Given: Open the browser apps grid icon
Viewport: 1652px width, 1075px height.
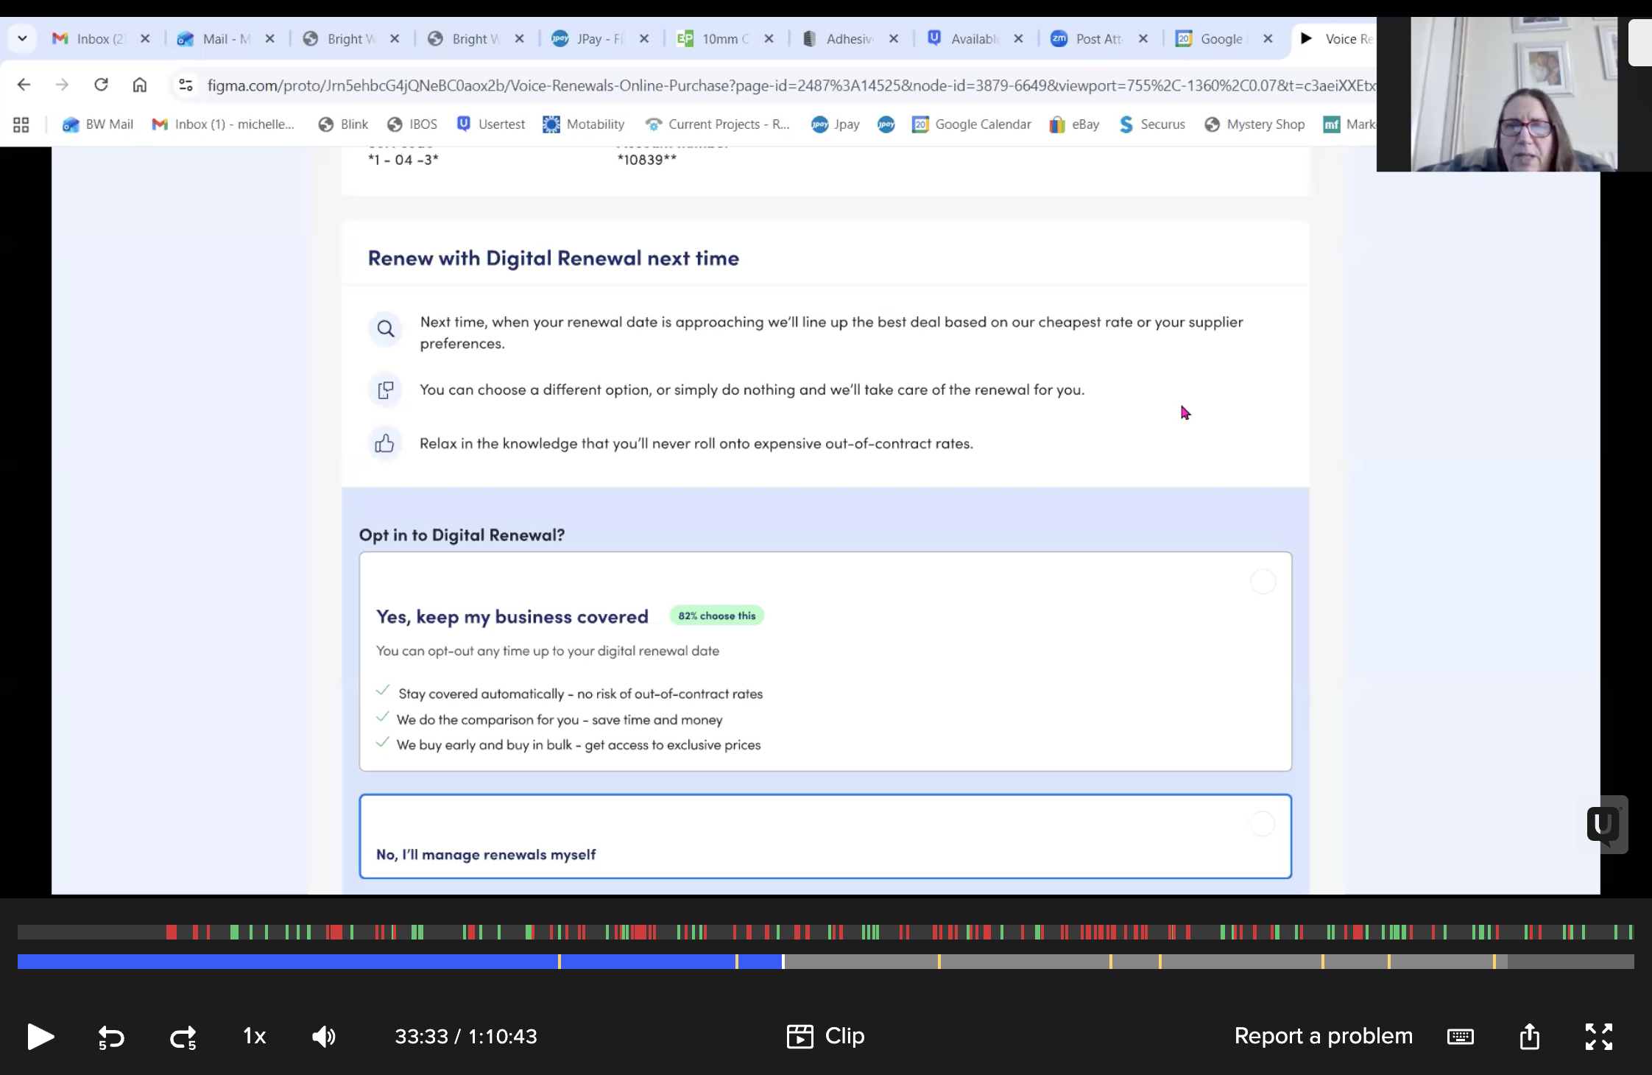Looking at the screenshot, I should click(x=21, y=124).
